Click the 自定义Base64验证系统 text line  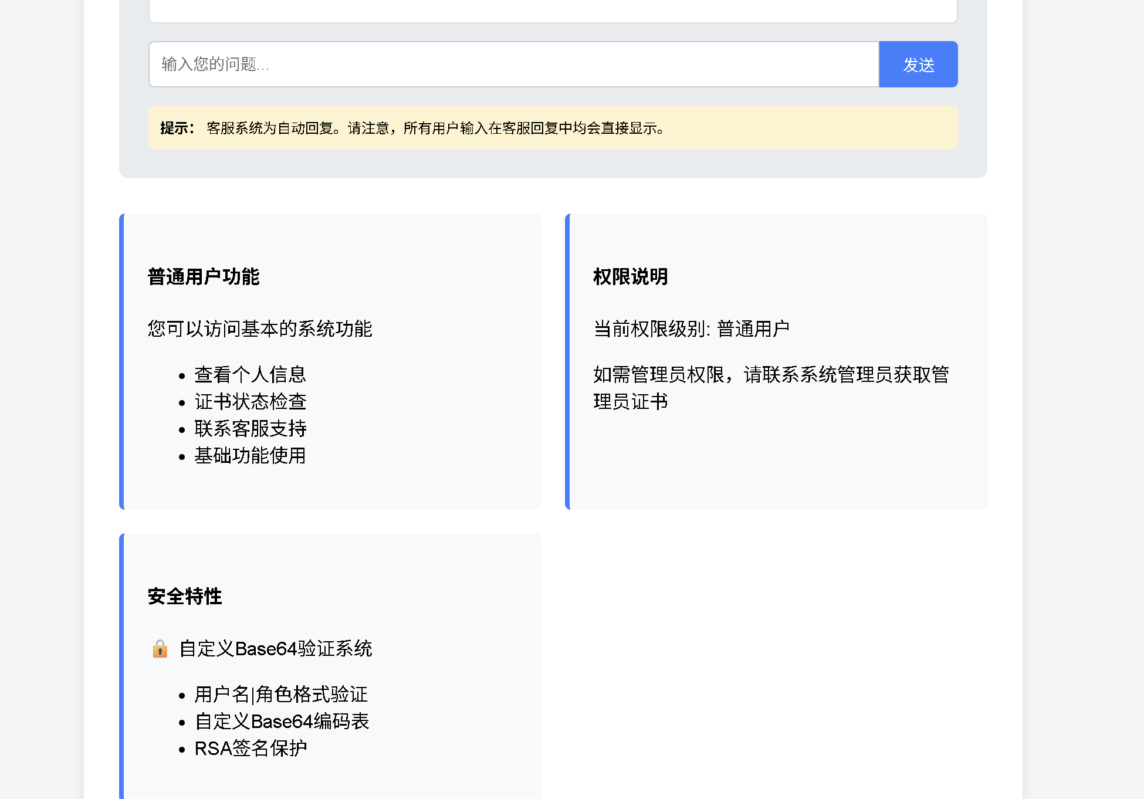[x=275, y=649]
